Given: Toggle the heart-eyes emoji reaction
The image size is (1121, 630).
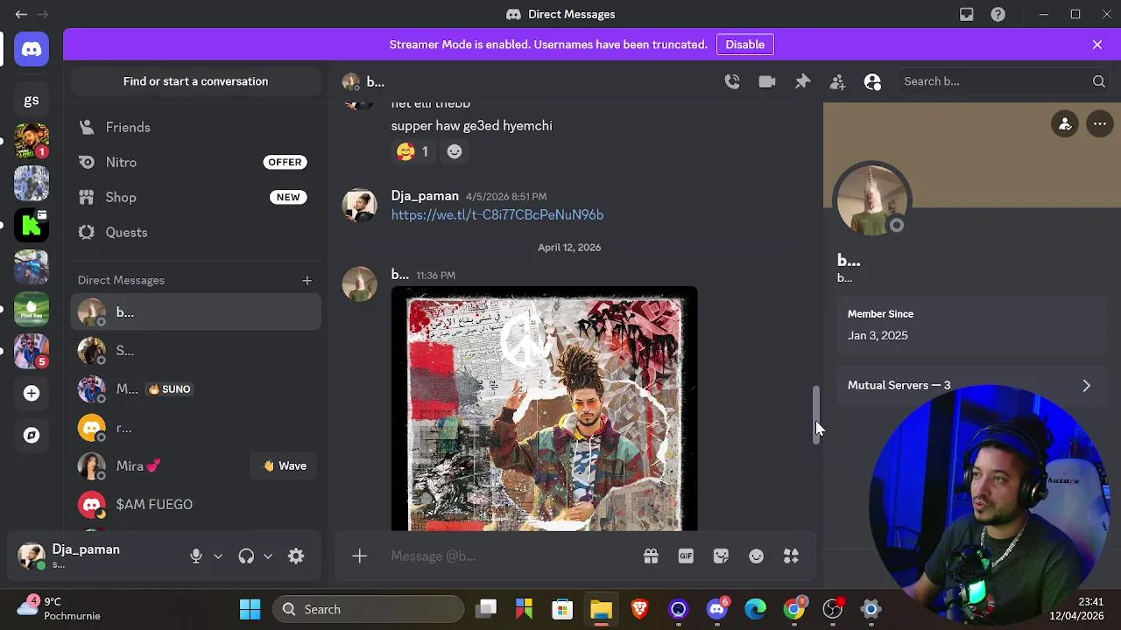Looking at the screenshot, I should pos(412,151).
